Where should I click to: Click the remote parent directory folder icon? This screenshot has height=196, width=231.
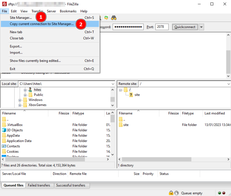coord(121,119)
